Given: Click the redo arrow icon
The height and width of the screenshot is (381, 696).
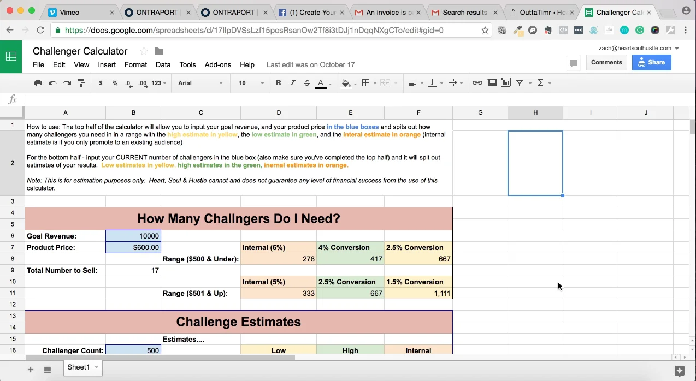Looking at the screenshot, I should [67, 83].
